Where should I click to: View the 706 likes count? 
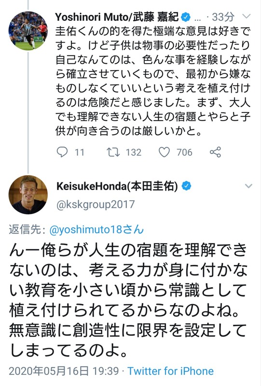coord(184,152)
